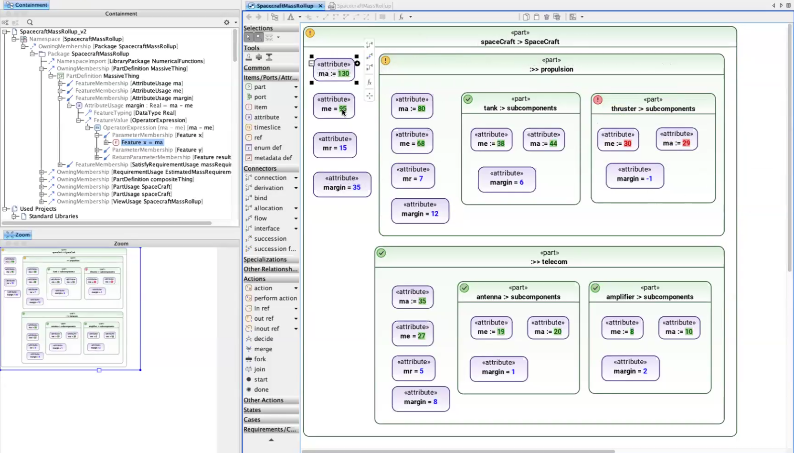The height and width of the screenshot is (453, 794).
Task: Open the Requirements palette section
Action: (x=270, y=429)
